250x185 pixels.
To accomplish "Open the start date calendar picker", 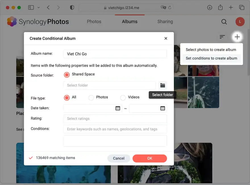I will (x=118, y=108).
